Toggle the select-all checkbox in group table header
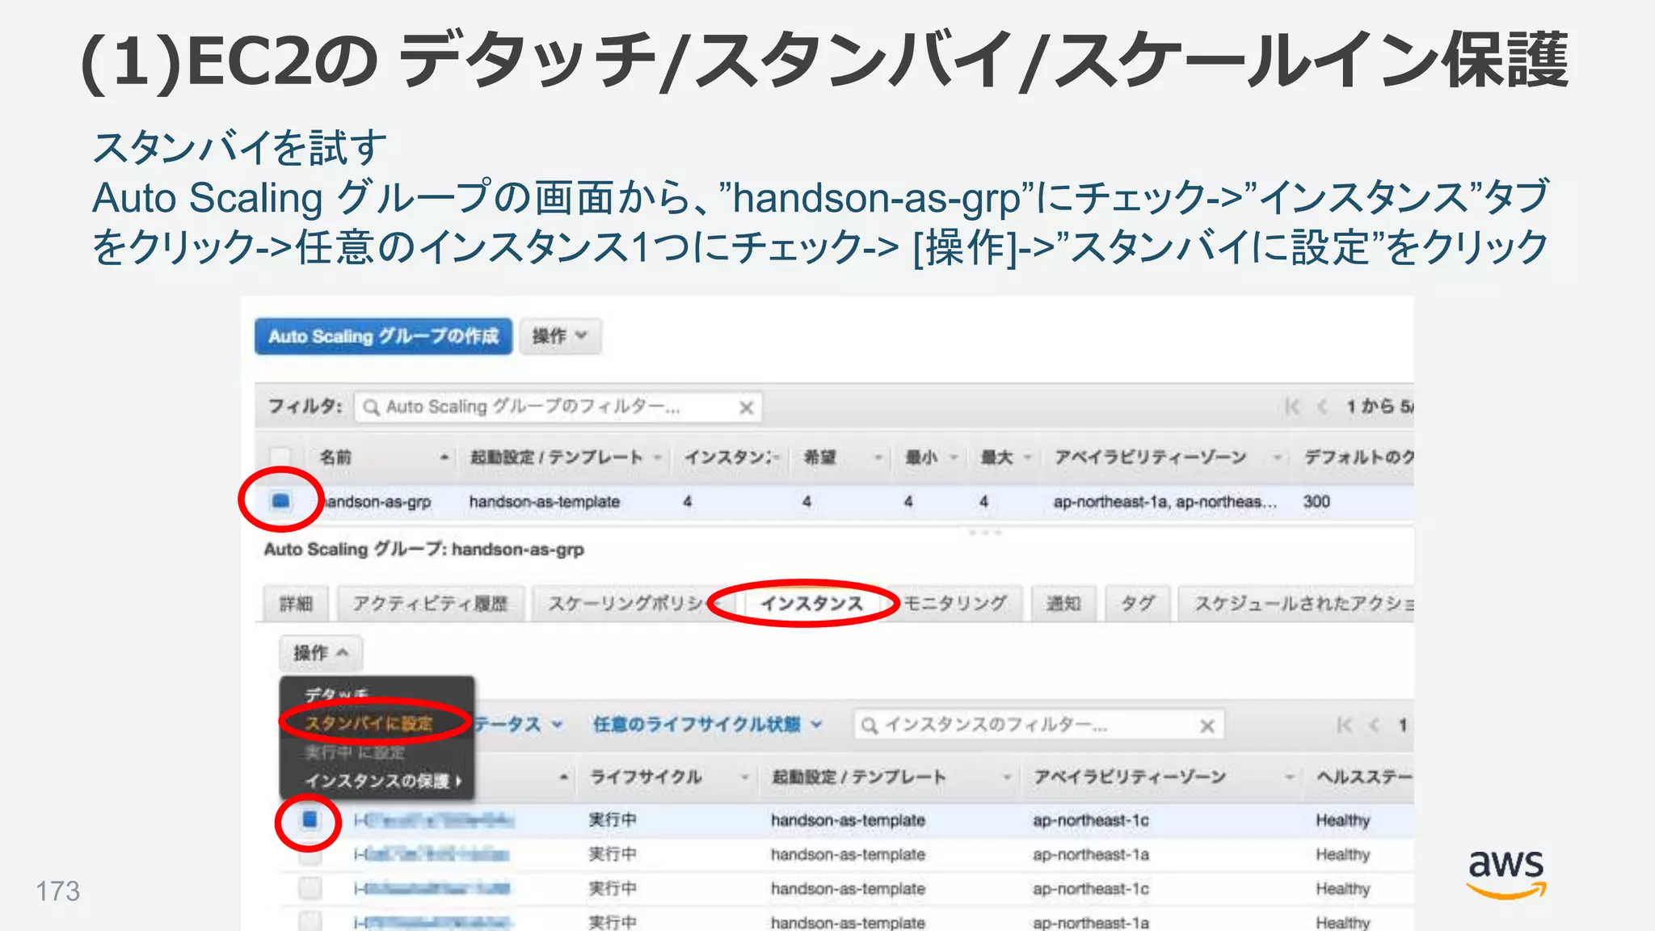 pyautogui.click(x=280, y=457)
